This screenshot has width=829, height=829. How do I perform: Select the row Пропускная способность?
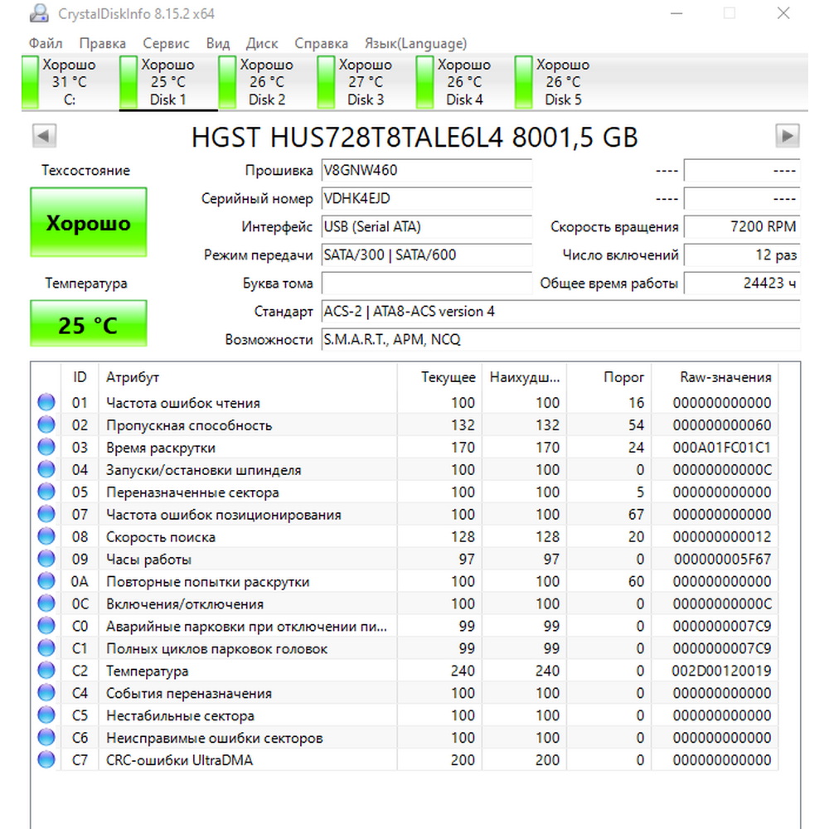405,425
